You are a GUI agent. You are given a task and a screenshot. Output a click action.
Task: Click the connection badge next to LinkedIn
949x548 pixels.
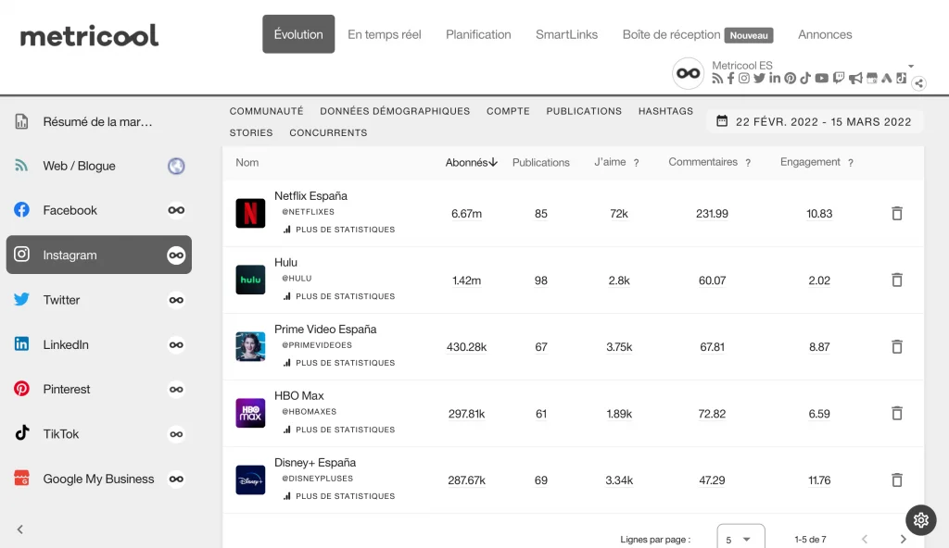(x=176, y=344)
